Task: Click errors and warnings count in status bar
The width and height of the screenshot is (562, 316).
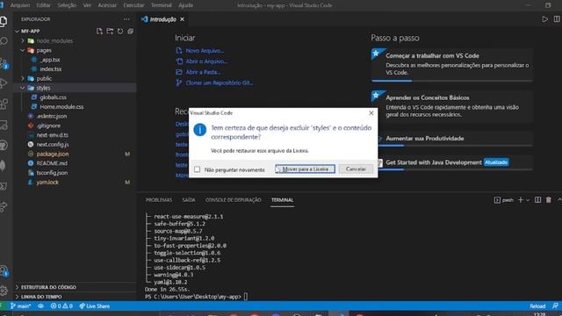Action: (x=61, y=306)
